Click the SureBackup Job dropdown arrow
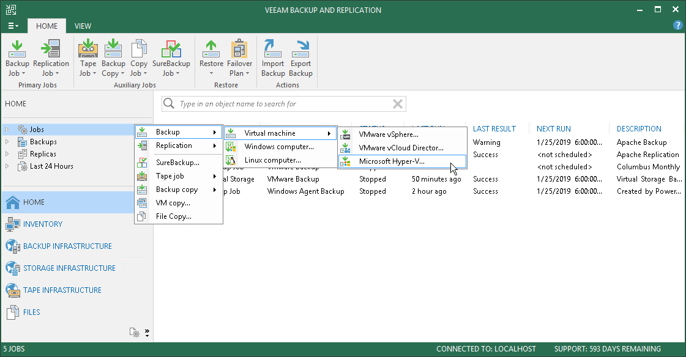 click(177, 73)
